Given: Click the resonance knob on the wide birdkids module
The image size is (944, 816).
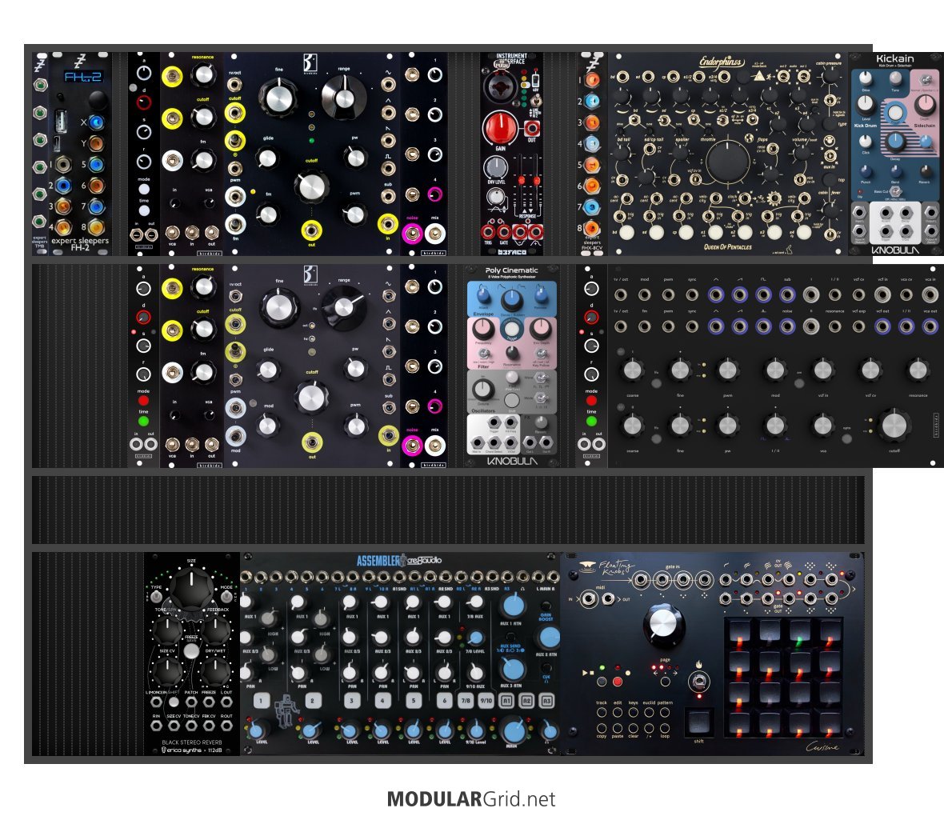Looking at the screenshot, I should (918, 370).
